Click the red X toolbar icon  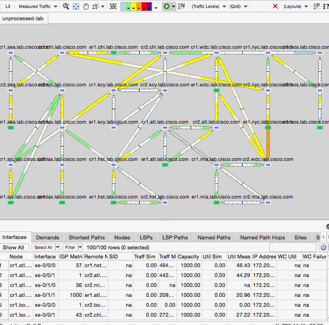click(x=275, y=6)
